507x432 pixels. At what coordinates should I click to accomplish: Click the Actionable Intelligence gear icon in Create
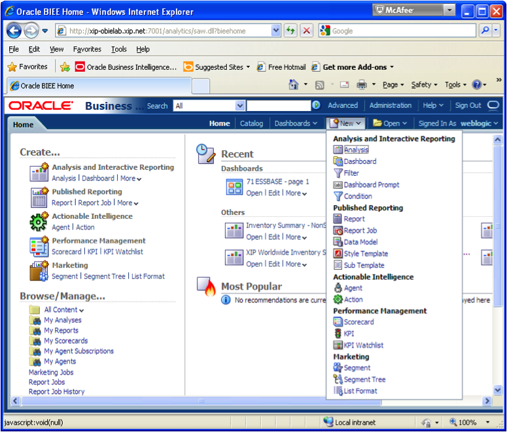(39, 222)
